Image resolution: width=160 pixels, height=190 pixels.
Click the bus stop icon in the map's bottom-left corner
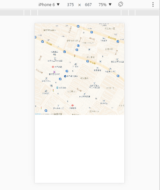(46, 110)
